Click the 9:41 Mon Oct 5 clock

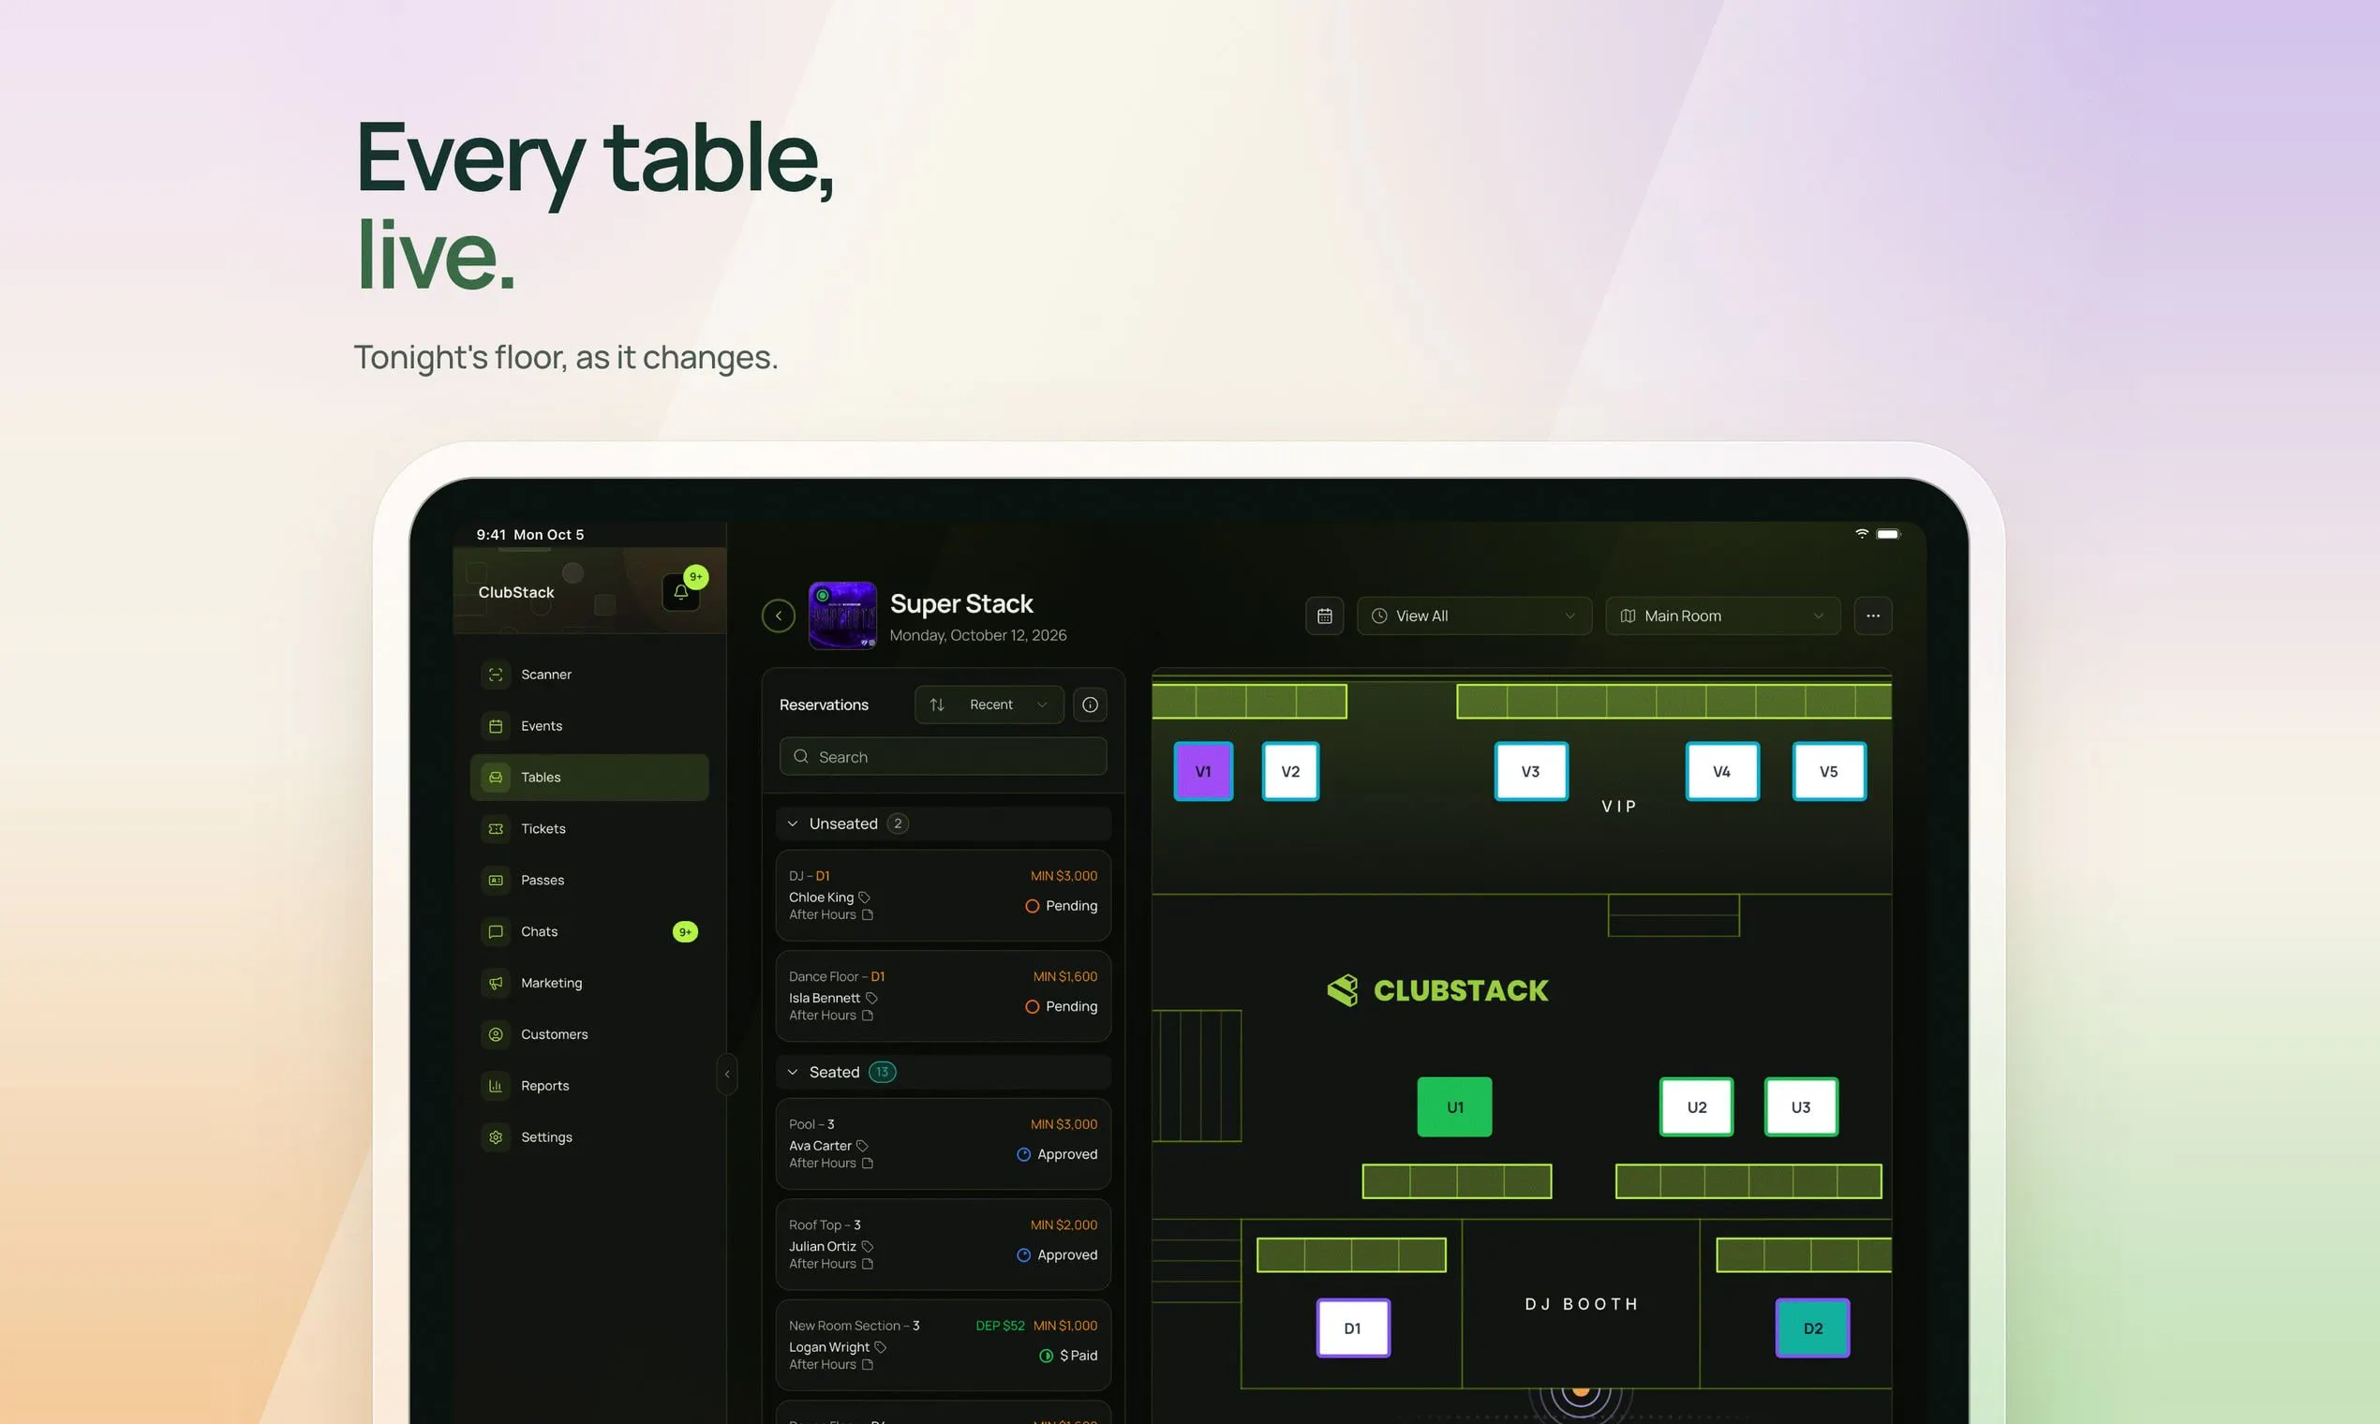(529, 535)
